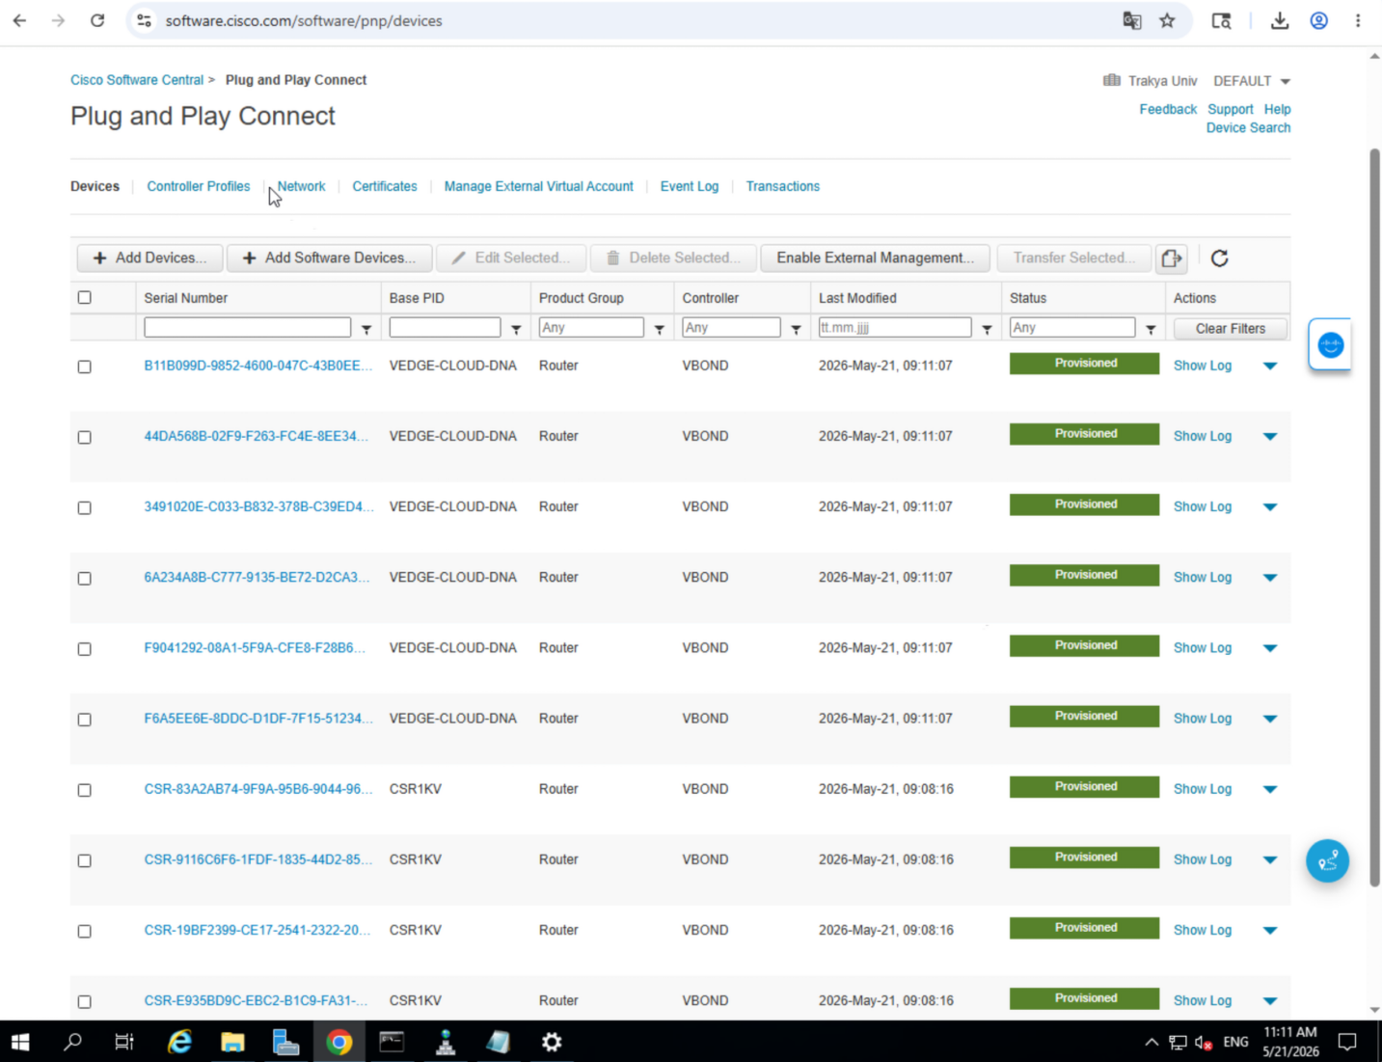The height and width of the screenshot is (1062, 1382).
Task: Open the Windows Start menu
Action: (20, 1042)
